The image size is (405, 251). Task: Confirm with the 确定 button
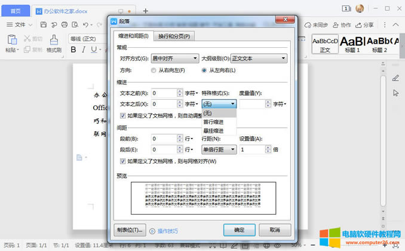(x=239, y=230)
